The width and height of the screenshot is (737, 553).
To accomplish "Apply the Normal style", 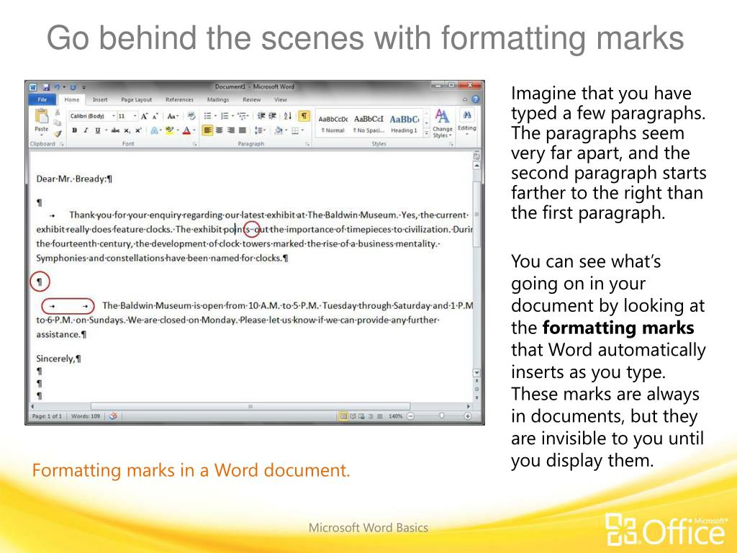I will (x=333, y=124).
